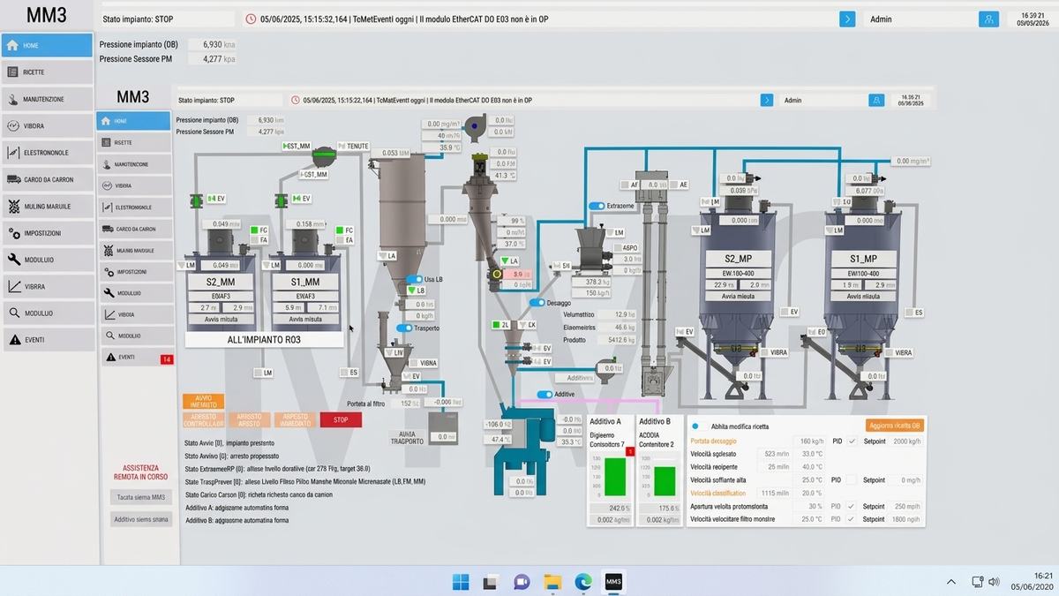Select the blue mill machine graphic

point(526,450)
